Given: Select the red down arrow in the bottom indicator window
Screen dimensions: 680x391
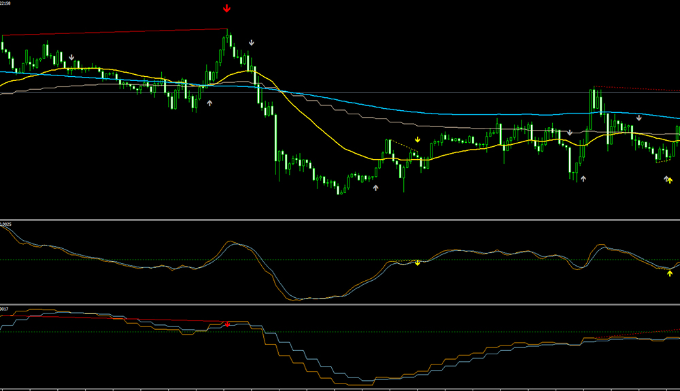Looking at the screenshot, I should click(227, 324).
